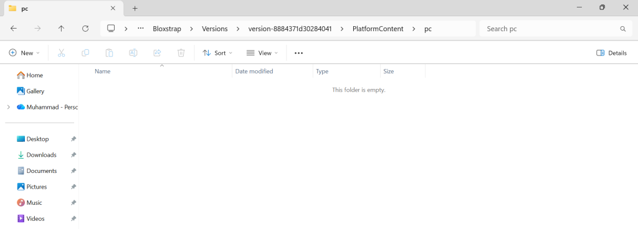
Task: Click pin icon beside Pictures
Action: pos(74,187)
